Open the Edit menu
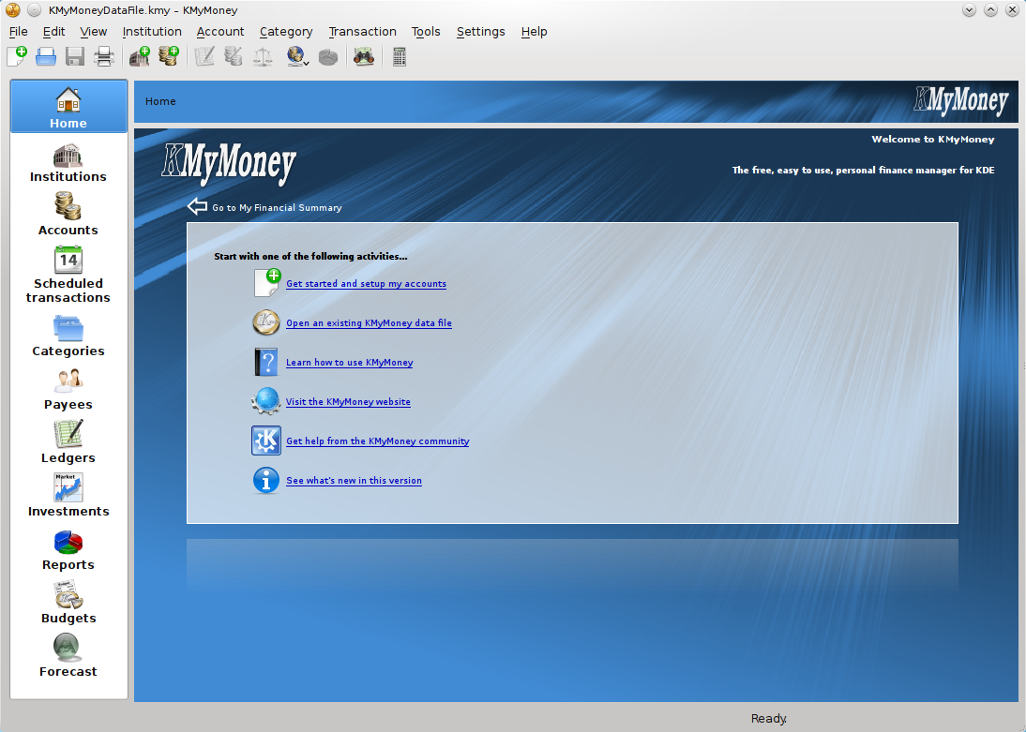This screenshot has width=1026, height=732. (x=53, y=32)
